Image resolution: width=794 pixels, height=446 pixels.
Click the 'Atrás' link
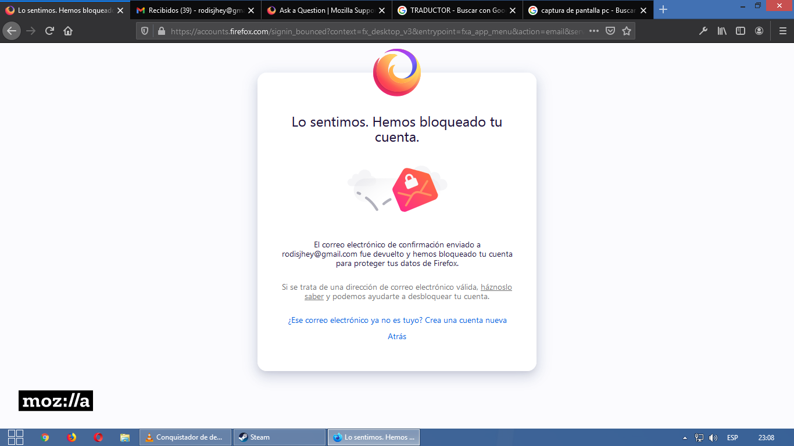[397, 336]
